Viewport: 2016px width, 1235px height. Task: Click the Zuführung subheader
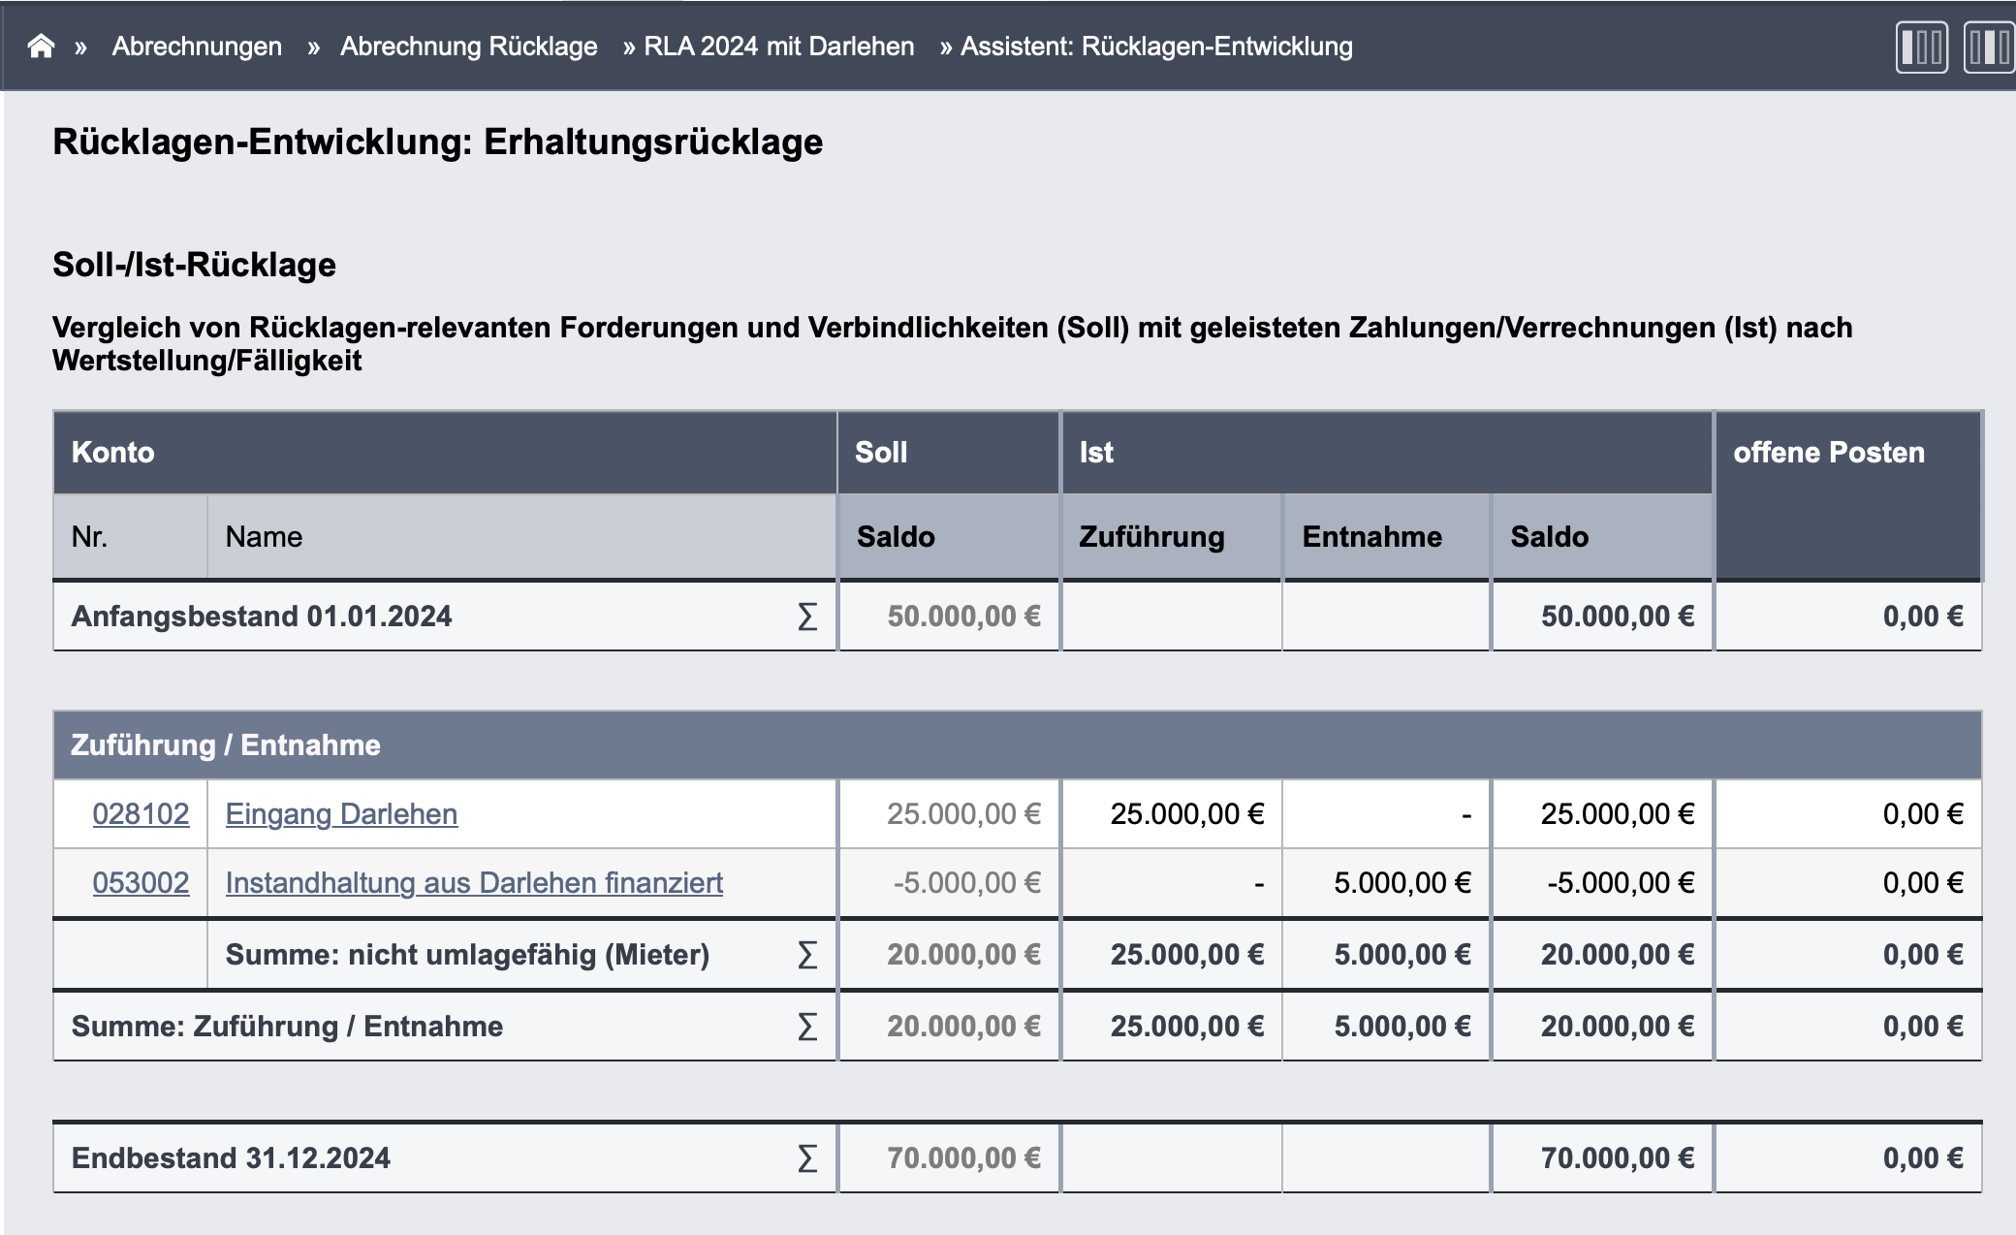pyautogui.click(x=1172, y=537)
